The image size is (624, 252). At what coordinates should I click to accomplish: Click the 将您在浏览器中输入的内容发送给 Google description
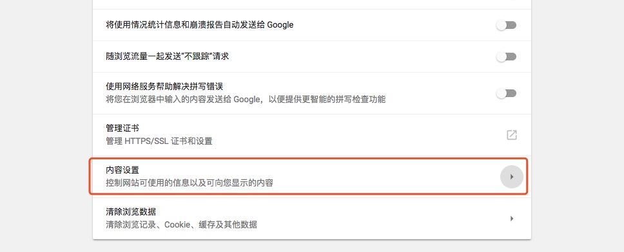tap(246, 99)
